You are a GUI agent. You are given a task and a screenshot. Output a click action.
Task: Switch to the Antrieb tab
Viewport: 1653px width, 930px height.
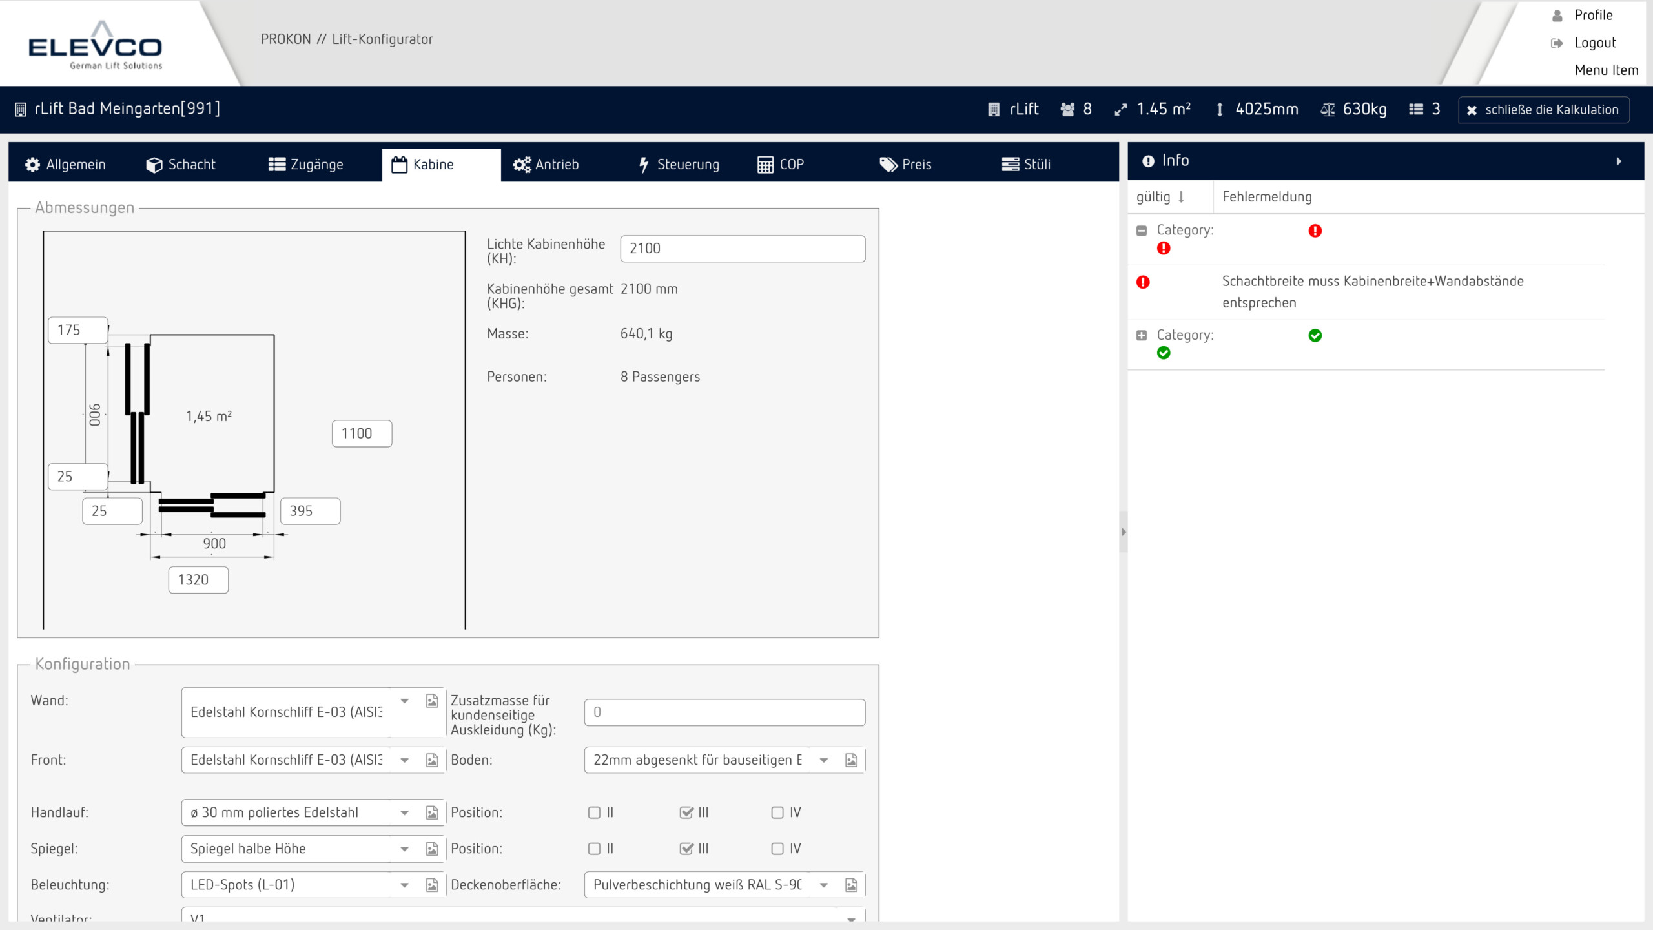click(546, 165)
